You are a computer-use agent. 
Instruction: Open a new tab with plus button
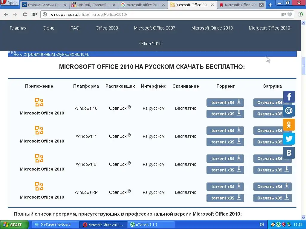pyautogui.click(x=270, y=5)
